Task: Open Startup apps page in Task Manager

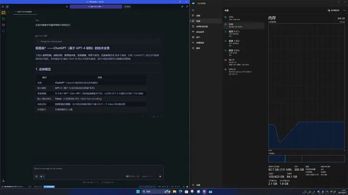Action: pyautogui.click(x=206, y=32)
